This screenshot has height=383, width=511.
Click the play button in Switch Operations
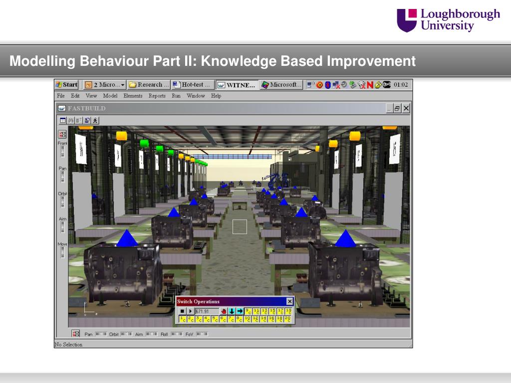(x=191, y=311)
